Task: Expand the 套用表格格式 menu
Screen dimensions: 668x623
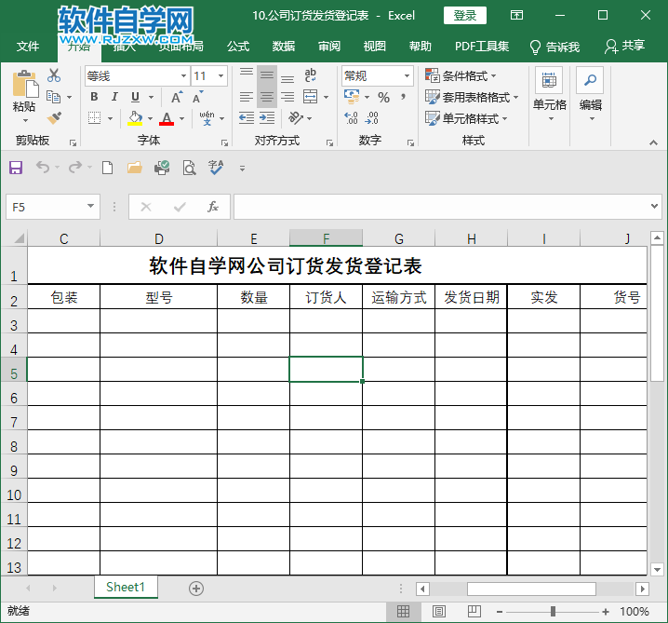Action: (x=472, y=97)
